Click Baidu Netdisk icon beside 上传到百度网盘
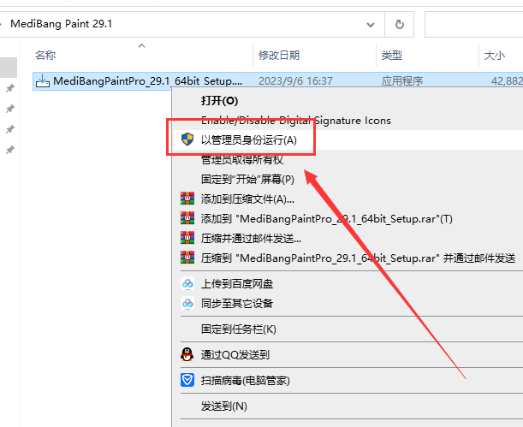523x427 pixels. tap(187, 283)
